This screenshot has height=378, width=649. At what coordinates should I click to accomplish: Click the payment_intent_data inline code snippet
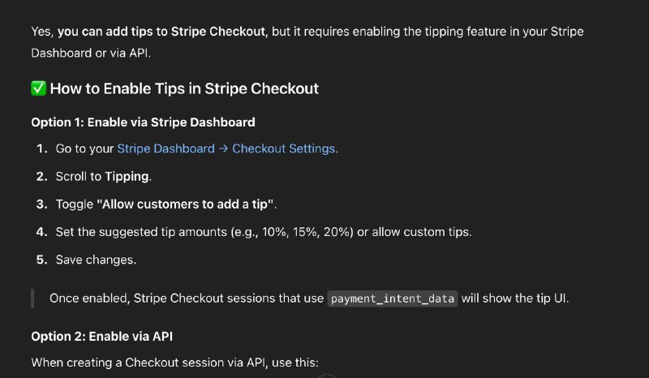tap(393, 299)
